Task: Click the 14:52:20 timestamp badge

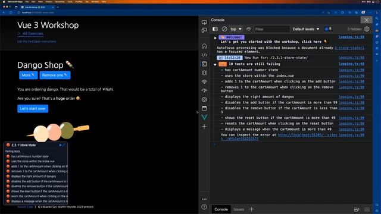Action: (x=230, y=58)
